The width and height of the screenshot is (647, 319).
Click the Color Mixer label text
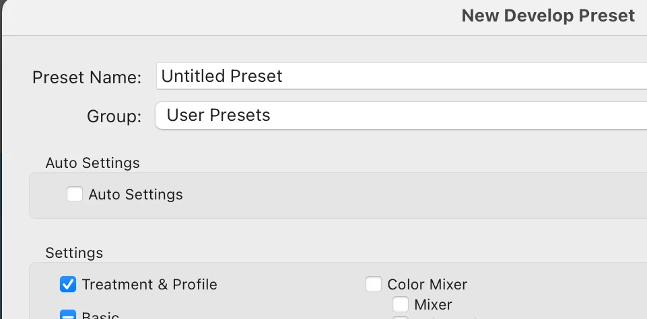tap(427, 284)
